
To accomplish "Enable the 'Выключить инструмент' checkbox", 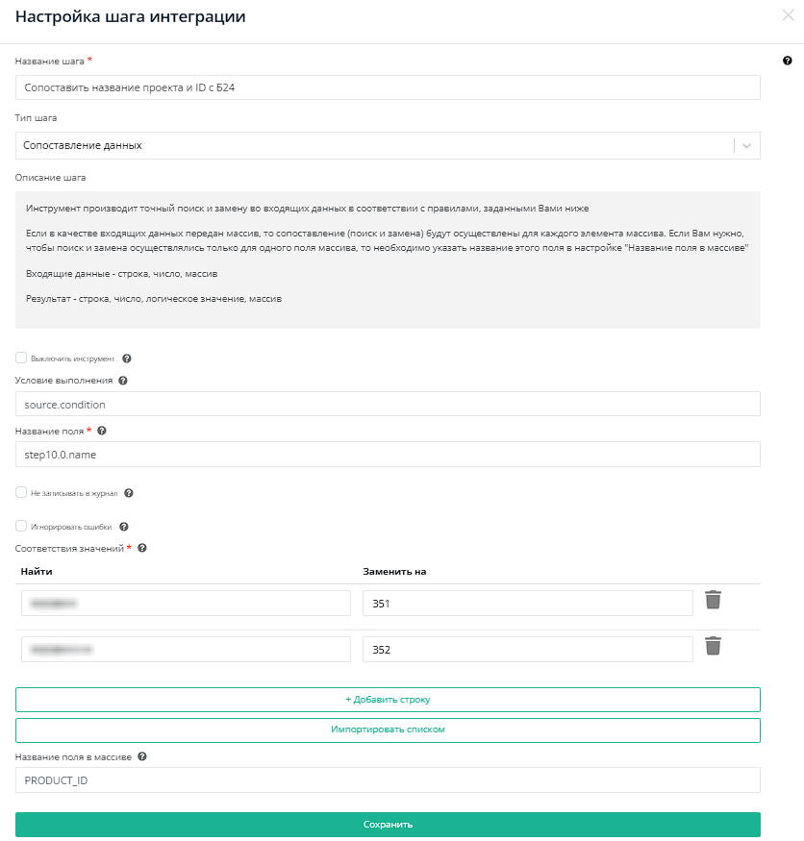I will coord(21,358).
